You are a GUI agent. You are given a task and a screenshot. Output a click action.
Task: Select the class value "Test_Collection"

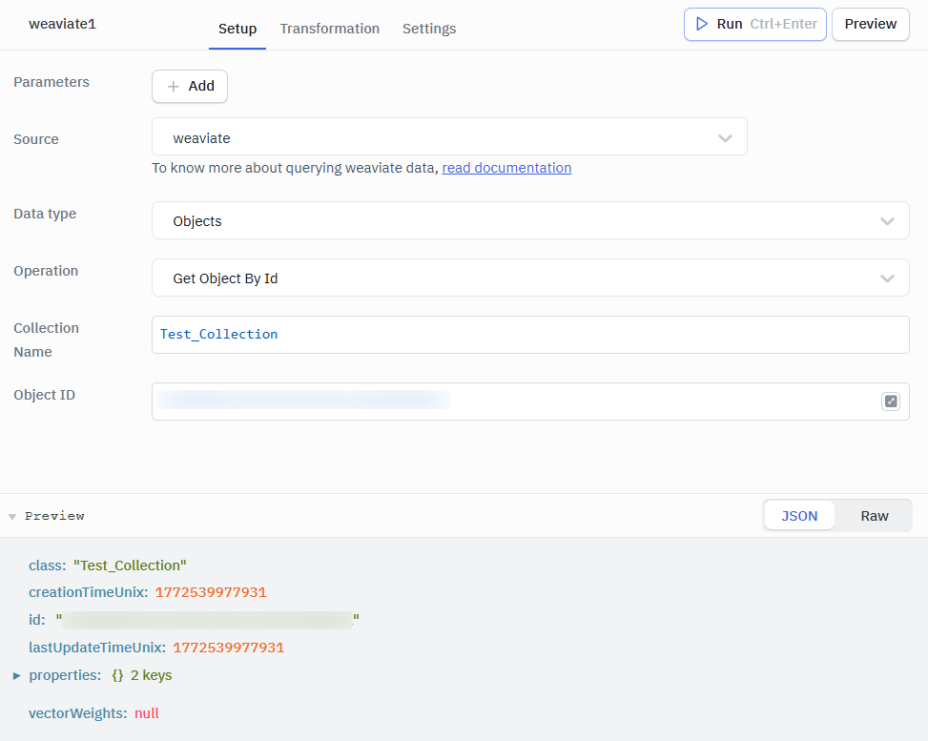(130, 566)
